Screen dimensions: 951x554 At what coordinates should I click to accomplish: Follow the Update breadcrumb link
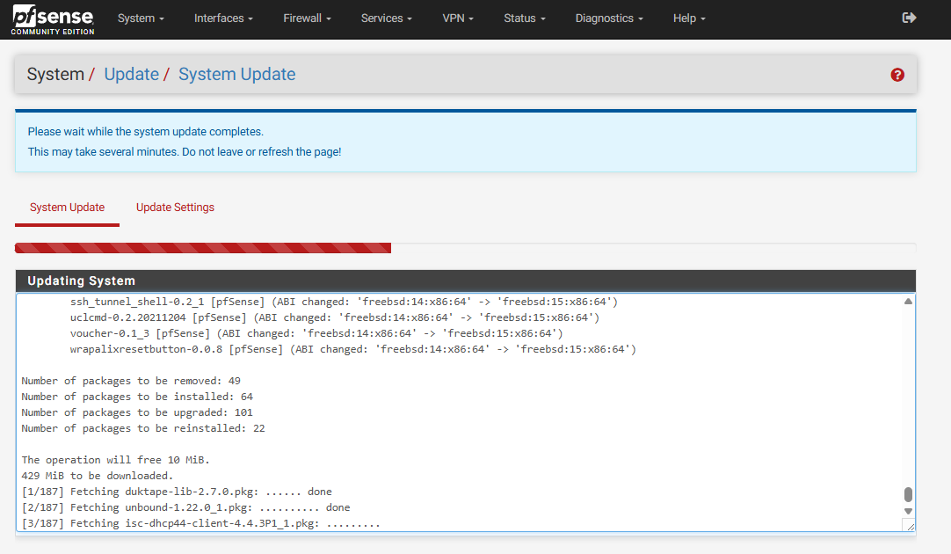pyautogui.click(x=132, y=74)
